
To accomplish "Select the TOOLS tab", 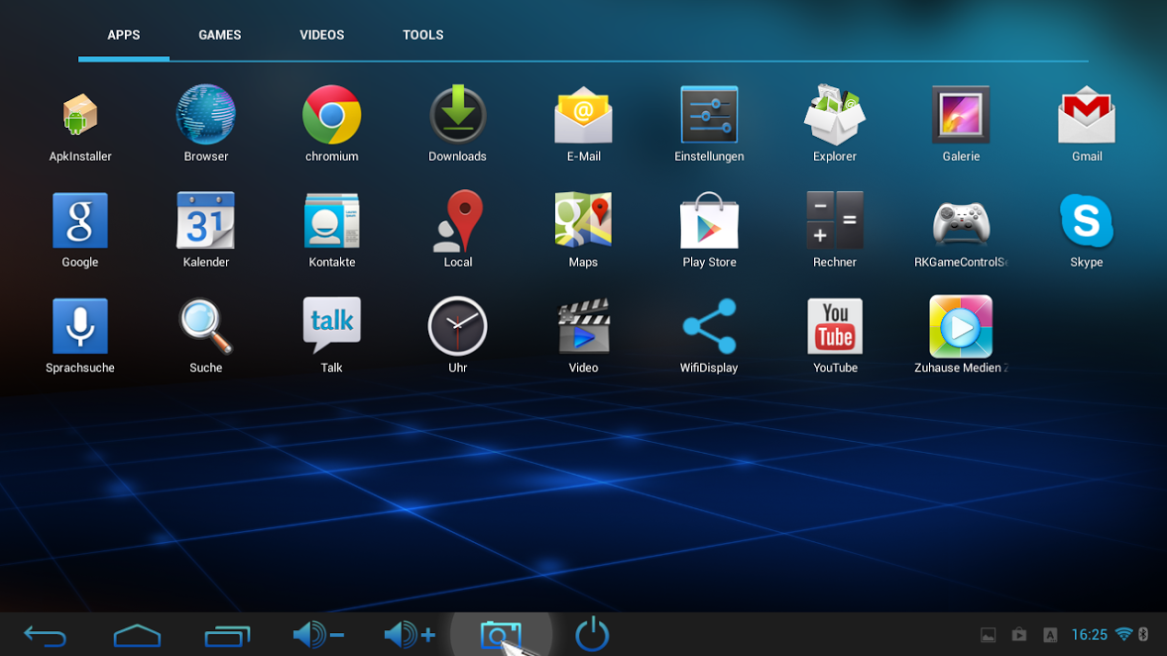I will (x=422, y=35).
